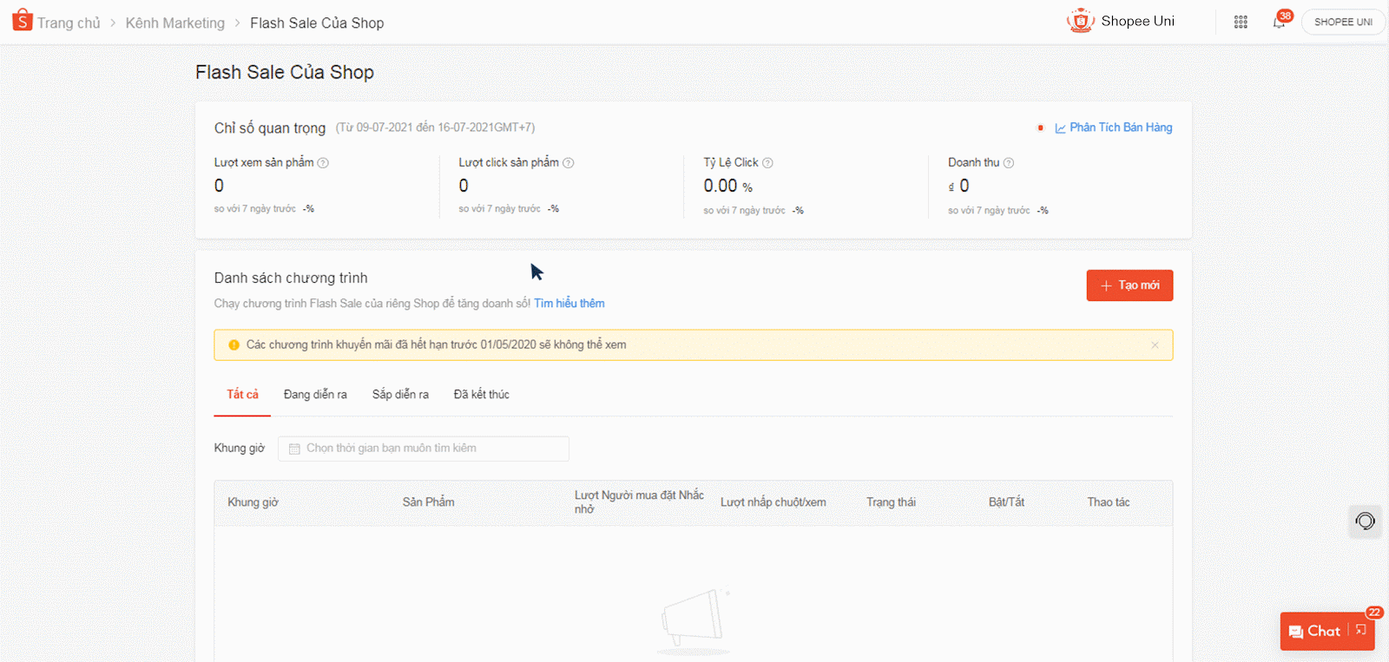Click the warning icon in yellow banner

234,345
